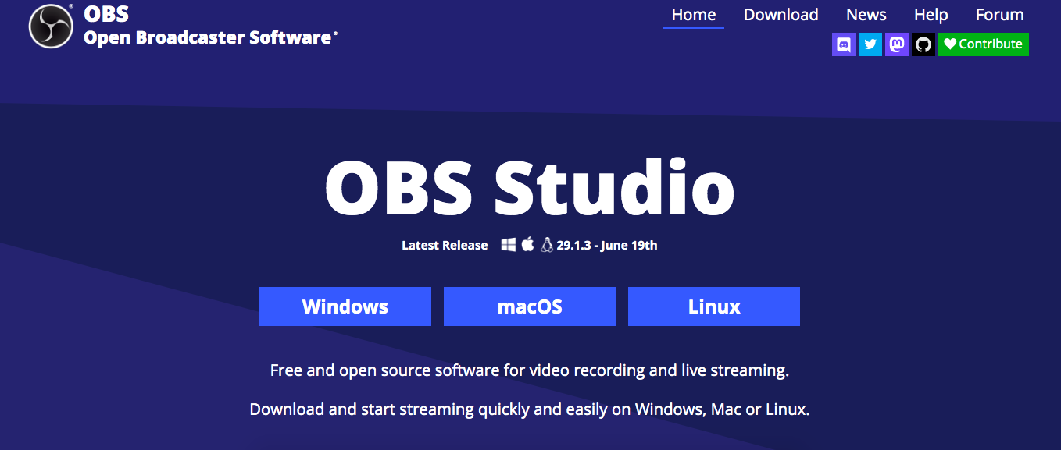This screenshot has height=450, width=1061.
Task: Click the Apple logo beside Latest Release
Action: point(527,244)
